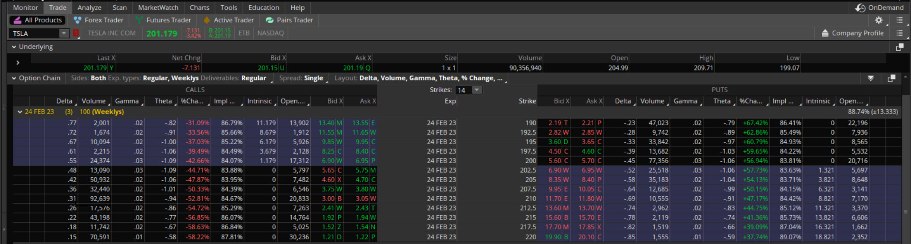Screen dimensions: 911x244
Task: Select the All Products sub-tab
Action: click(x=37, y=20)
